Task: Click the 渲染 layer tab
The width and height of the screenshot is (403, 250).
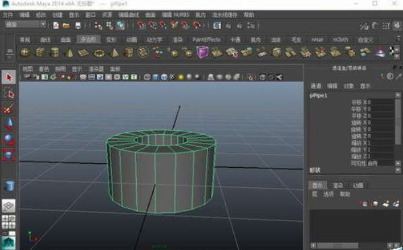Action: point(338,185)
